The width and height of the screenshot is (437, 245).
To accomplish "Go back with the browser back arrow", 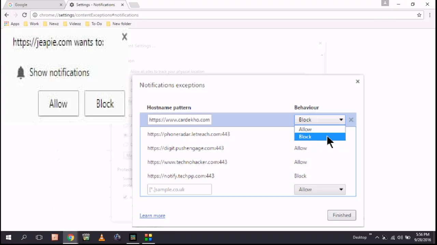I will [x=6, y=15].
